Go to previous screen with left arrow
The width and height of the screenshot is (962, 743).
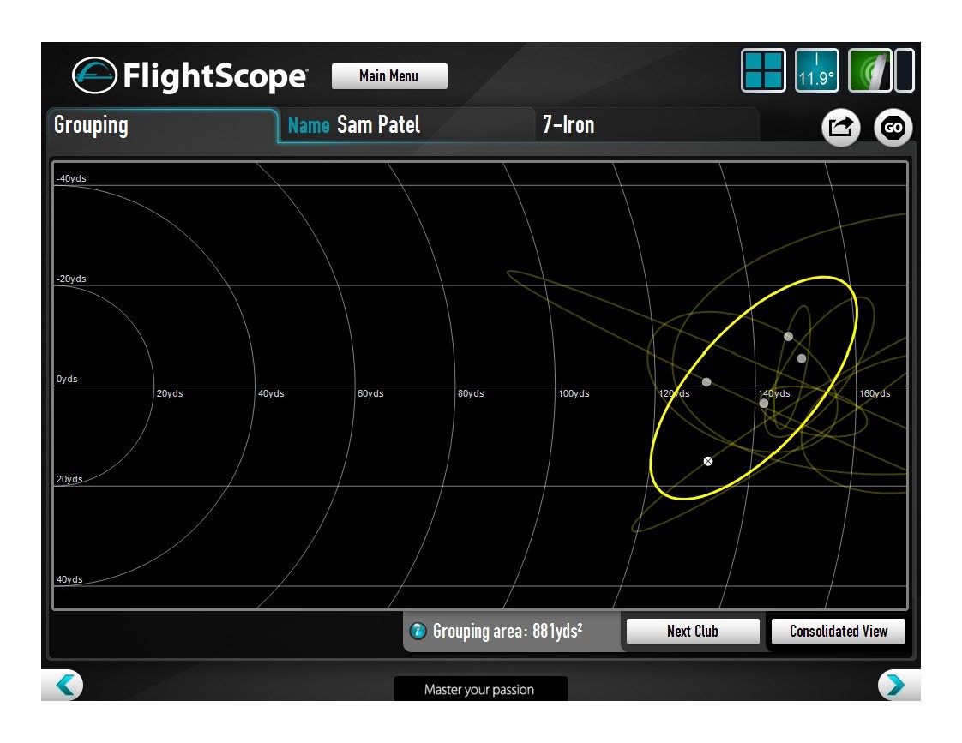point(63,685)
